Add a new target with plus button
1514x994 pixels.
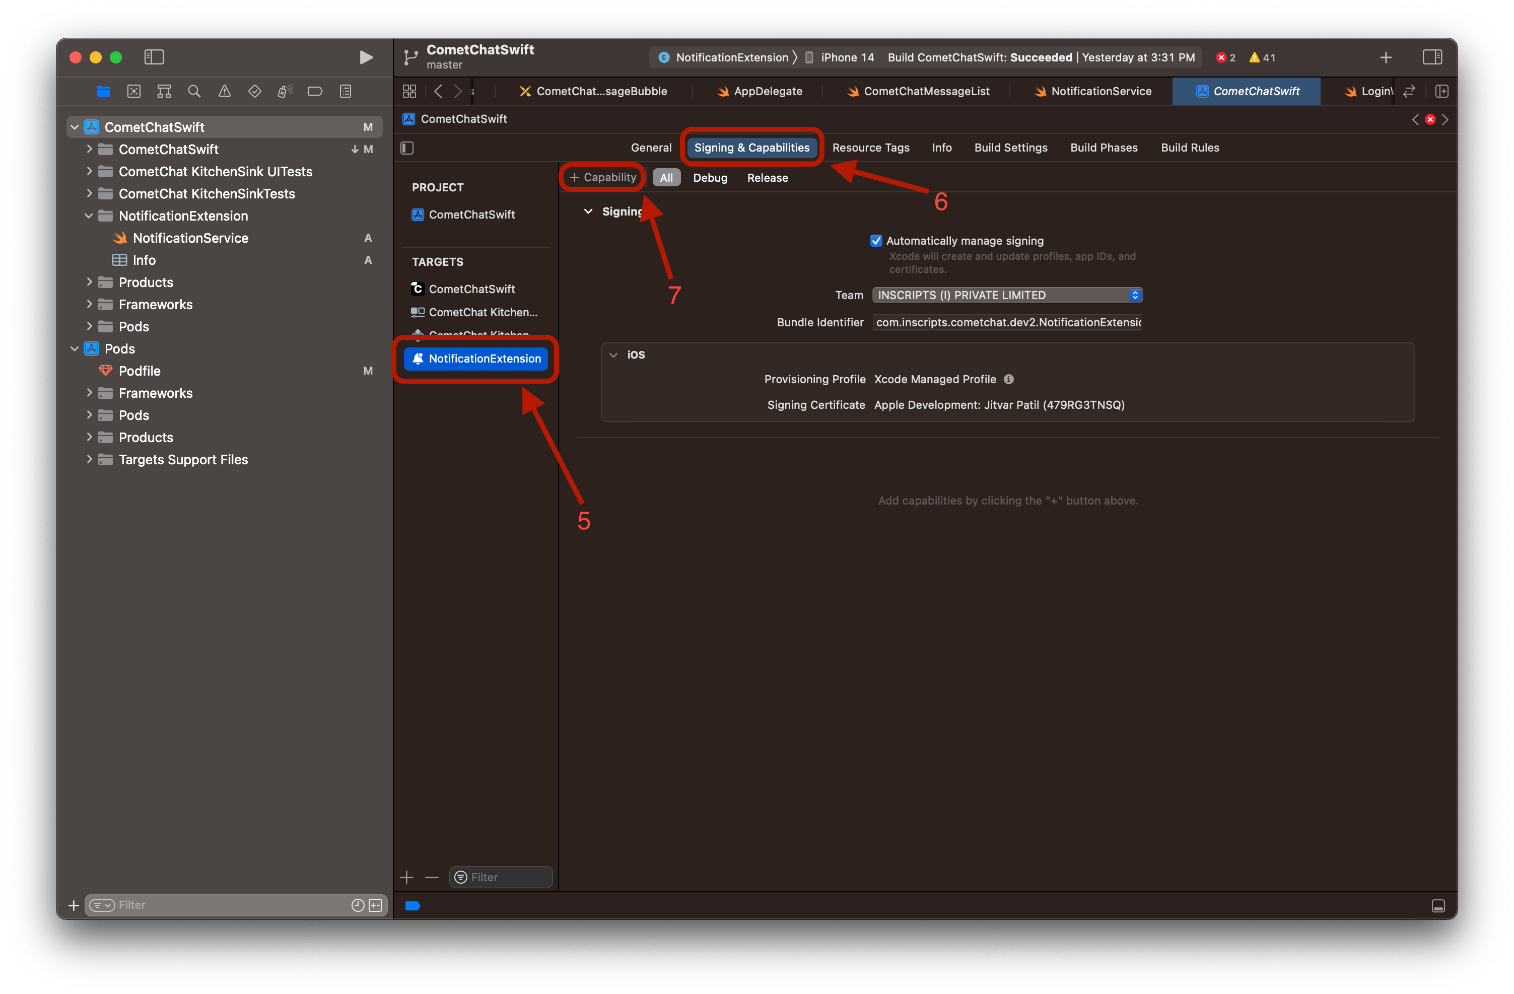407,878
